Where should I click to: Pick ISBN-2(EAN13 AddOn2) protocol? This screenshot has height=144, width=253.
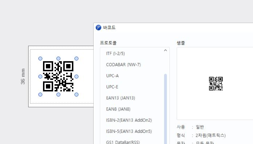129,120
